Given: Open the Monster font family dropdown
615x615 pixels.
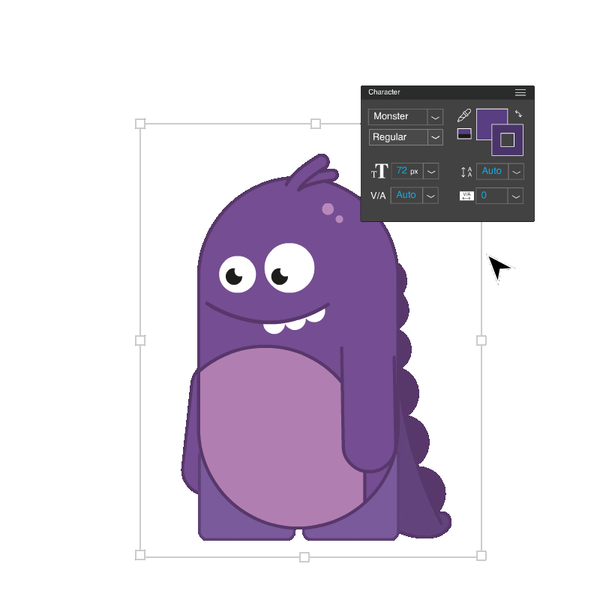Looking at the screenshot, I should [435, 117].
